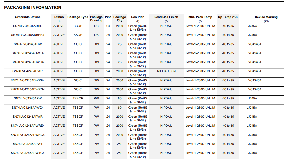Viewport: 284px width, 160px height.
Task: Select the SN74LVC4245APW device name
Action: coord(28,99)
